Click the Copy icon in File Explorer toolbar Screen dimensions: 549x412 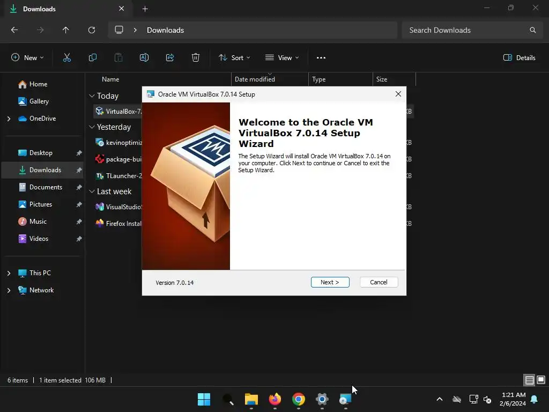[92, 58]
